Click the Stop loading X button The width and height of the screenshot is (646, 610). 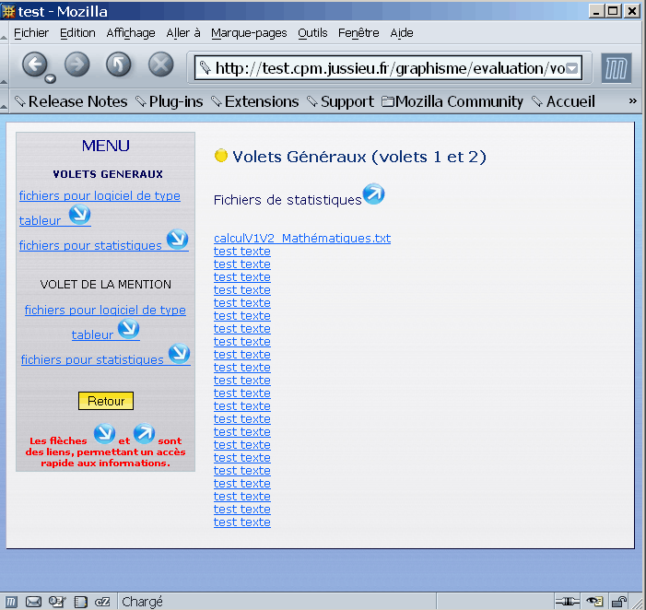coord(160,65)
